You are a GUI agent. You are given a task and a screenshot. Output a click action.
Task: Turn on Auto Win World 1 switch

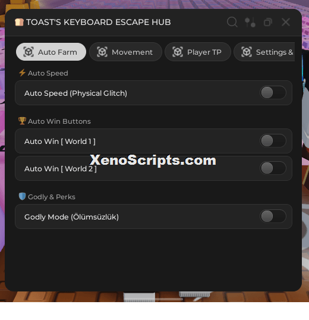coord(273,141)
